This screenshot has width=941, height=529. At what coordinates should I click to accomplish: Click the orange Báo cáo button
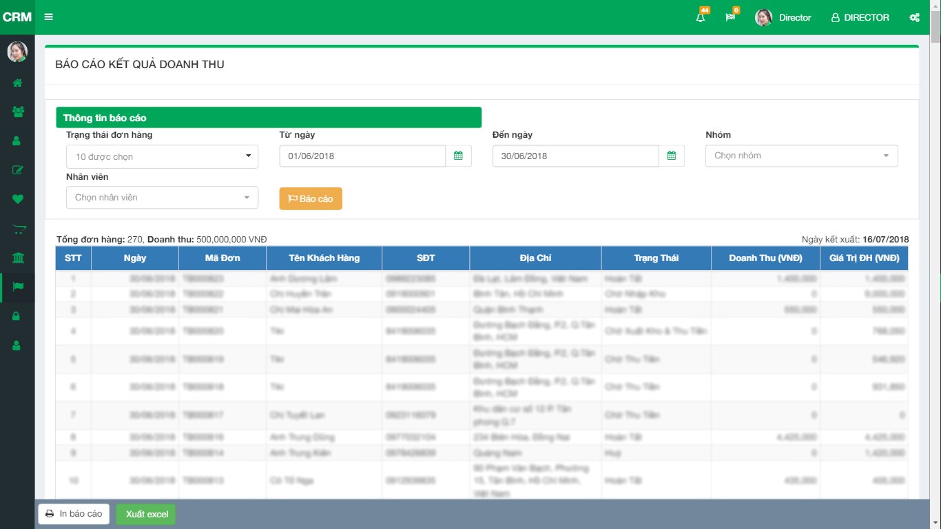coord(311,198)
